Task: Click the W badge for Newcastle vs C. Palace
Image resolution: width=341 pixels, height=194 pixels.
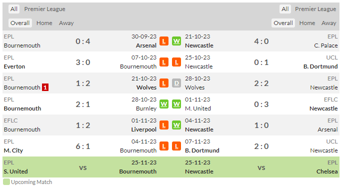Action: click(176, 41)
